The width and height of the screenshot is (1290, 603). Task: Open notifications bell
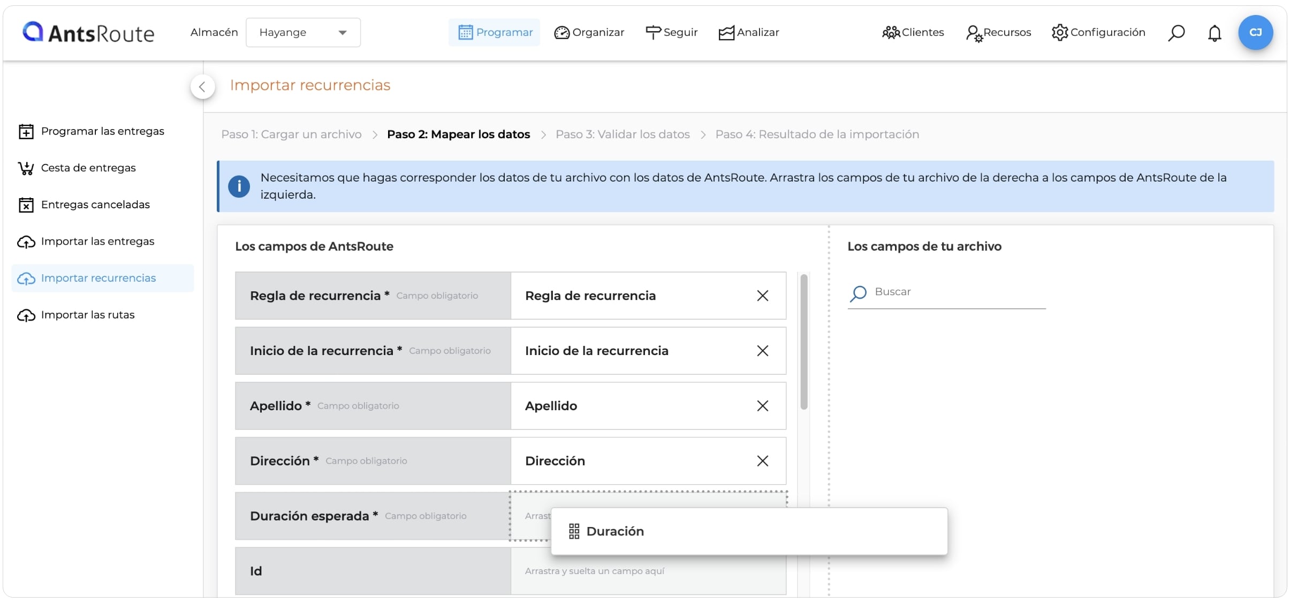[1215, 33]
